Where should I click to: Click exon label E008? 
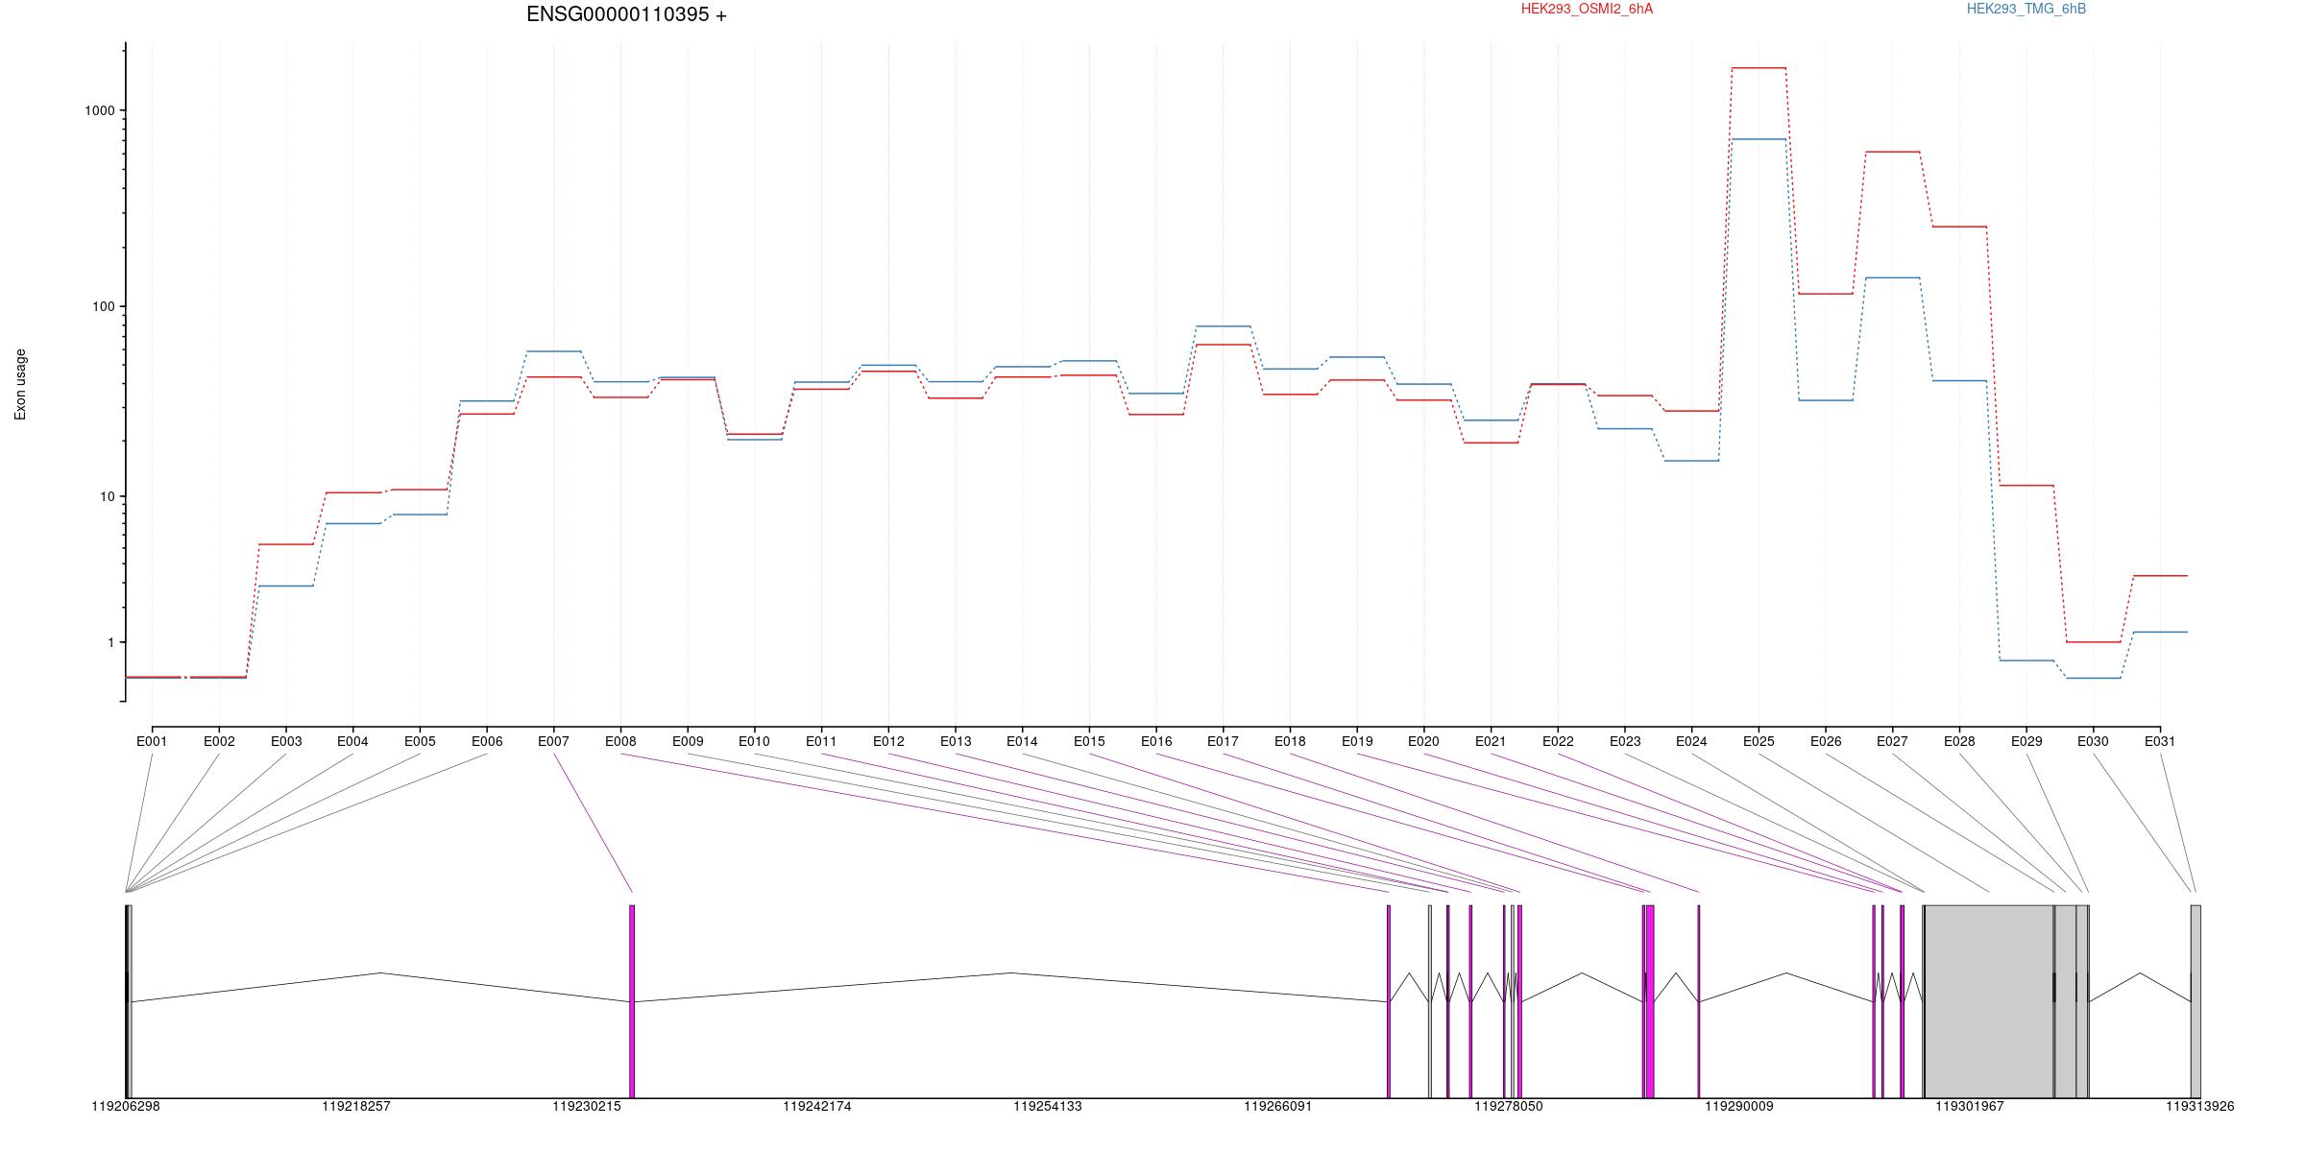point(620,741)
